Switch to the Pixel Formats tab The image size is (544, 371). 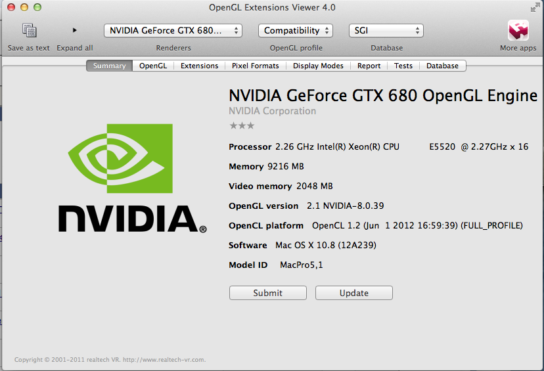256,66
